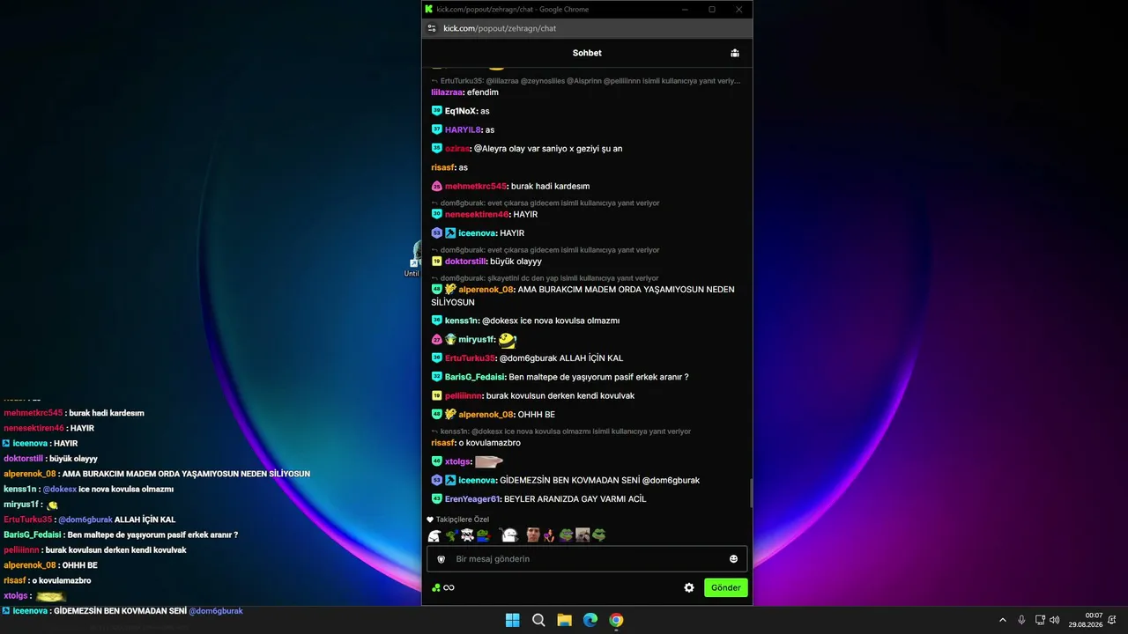Click the chat scrollbar thumb
Viewport: 1128px width, 634px height.
click(x=751, y=493)
